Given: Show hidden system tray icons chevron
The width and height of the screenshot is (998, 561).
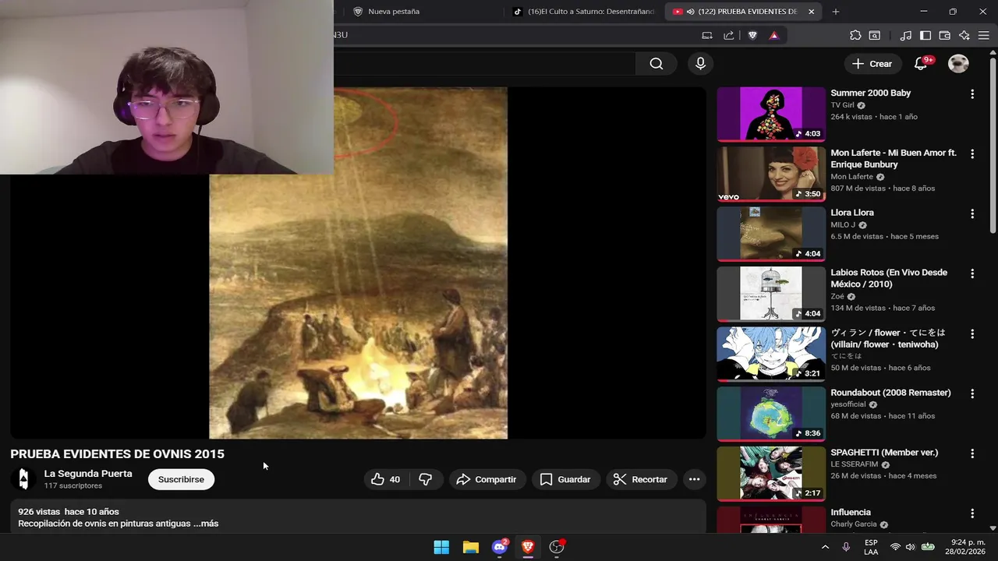Looking at the screenshot, I should 825,547.
